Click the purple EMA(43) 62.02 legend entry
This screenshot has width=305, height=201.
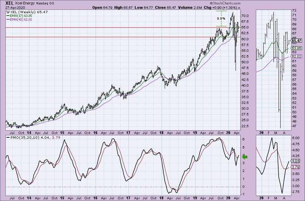[x=19, y=19]
